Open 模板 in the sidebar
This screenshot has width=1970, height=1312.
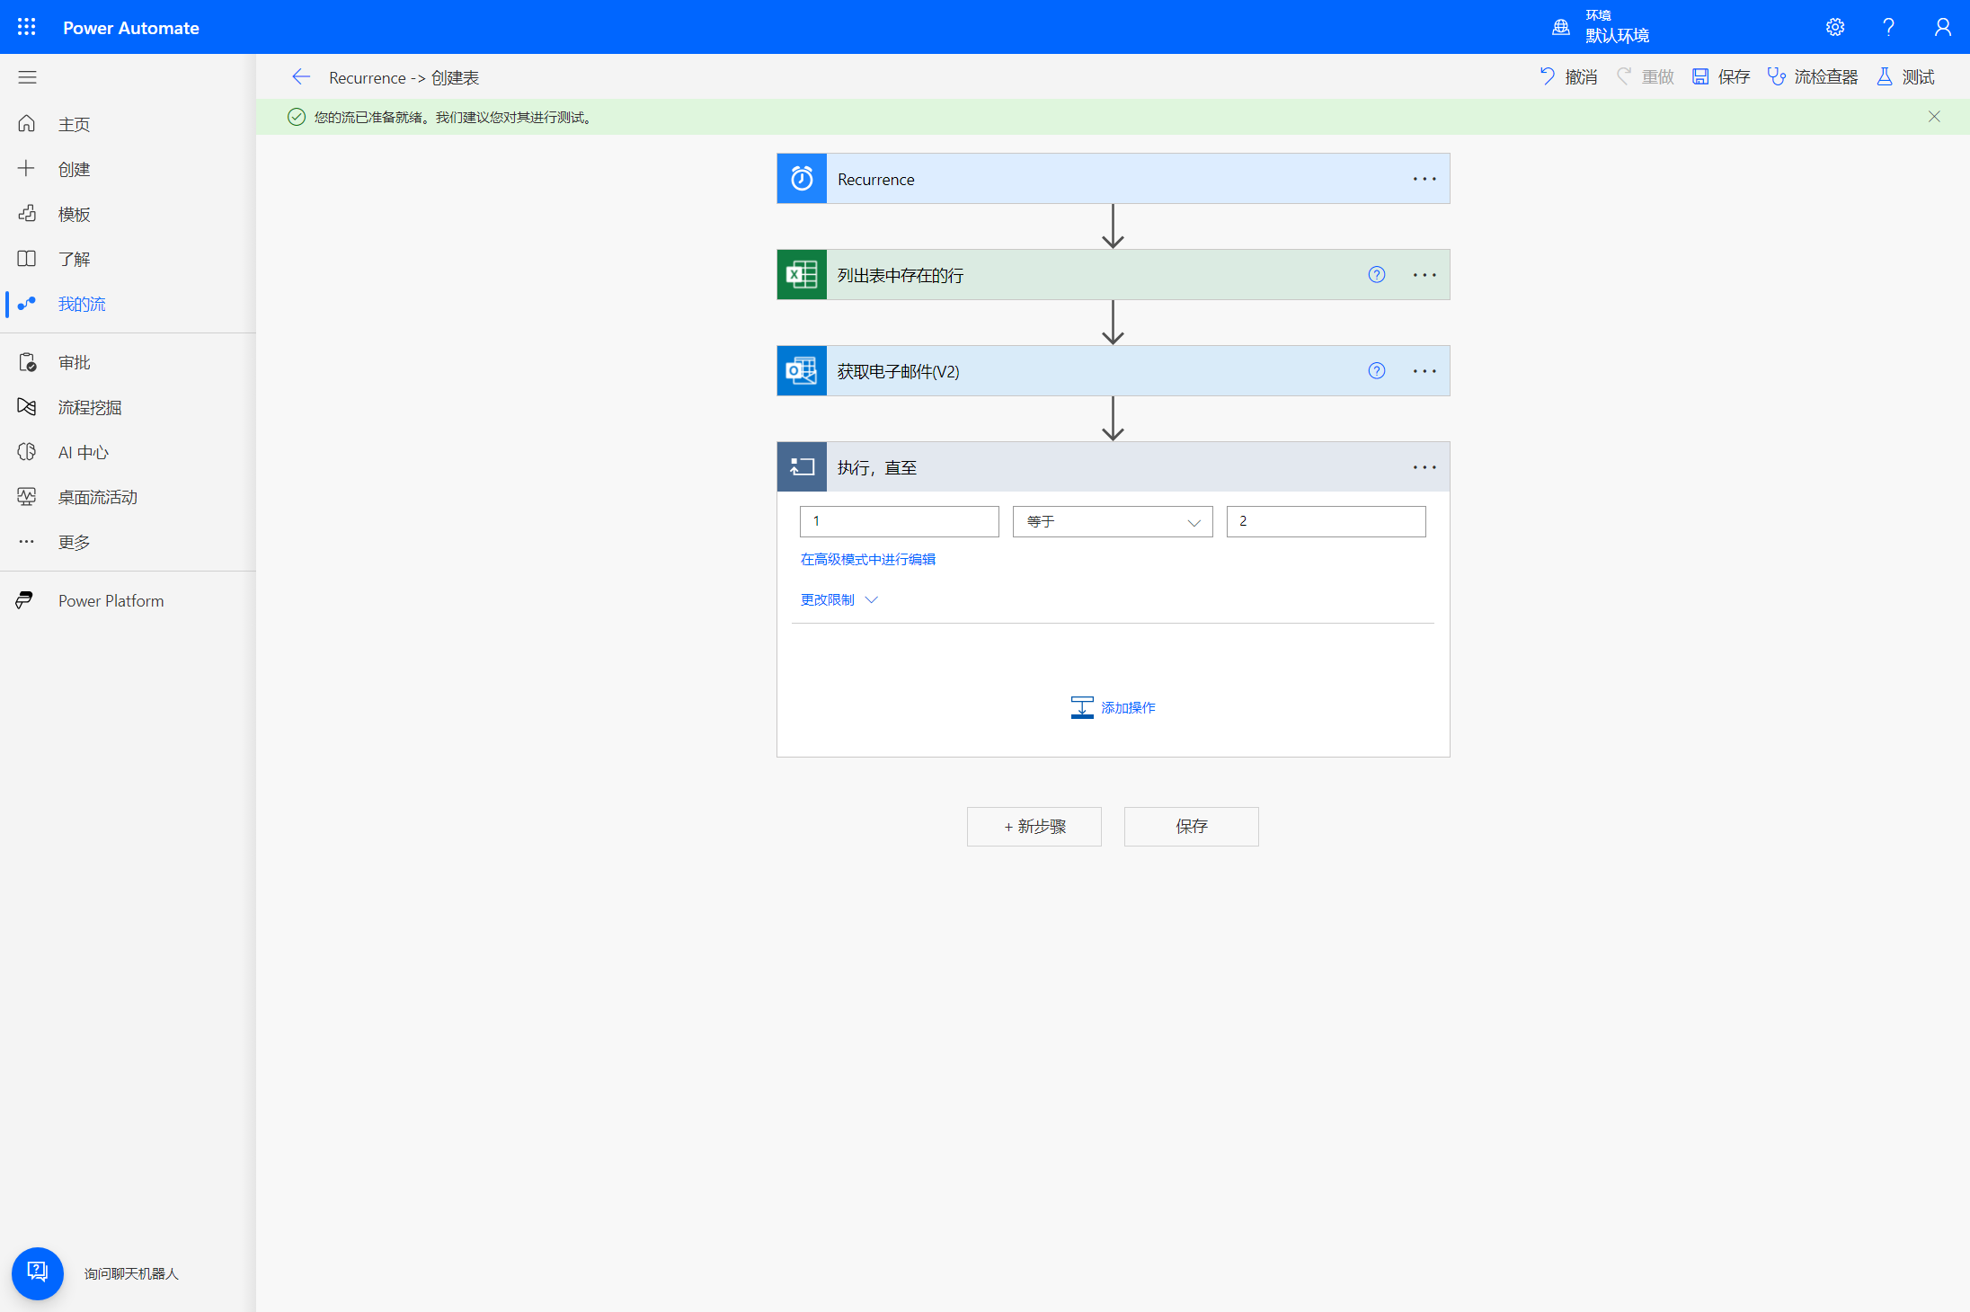(x=74, y=215)
